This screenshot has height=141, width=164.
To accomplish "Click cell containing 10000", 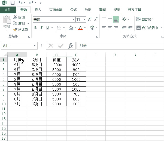I will (57, 65).
